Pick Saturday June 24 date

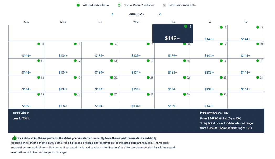pos(246,84)
